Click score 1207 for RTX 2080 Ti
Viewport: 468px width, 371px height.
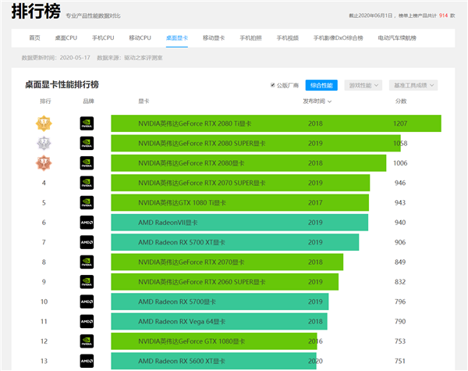click(400, 123)
